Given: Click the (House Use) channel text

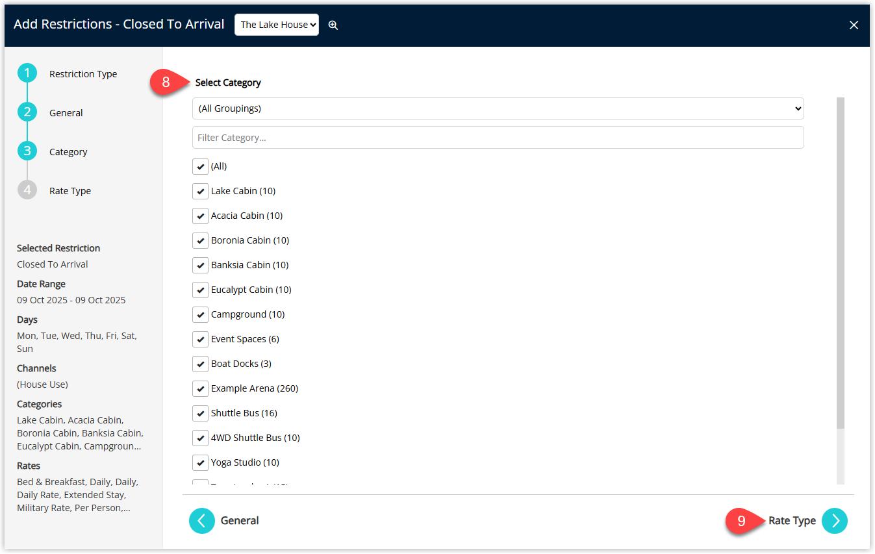Looking at the screenshot, I should click(x=42, y=384).
